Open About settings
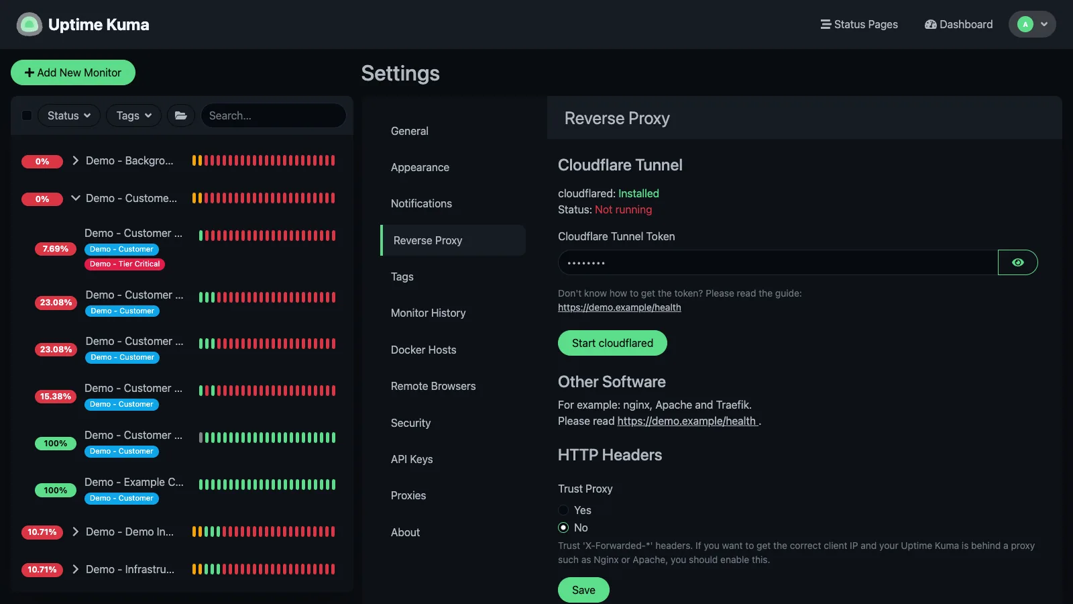The height and width of the screenshot is (604, 1073). point(453,532)
